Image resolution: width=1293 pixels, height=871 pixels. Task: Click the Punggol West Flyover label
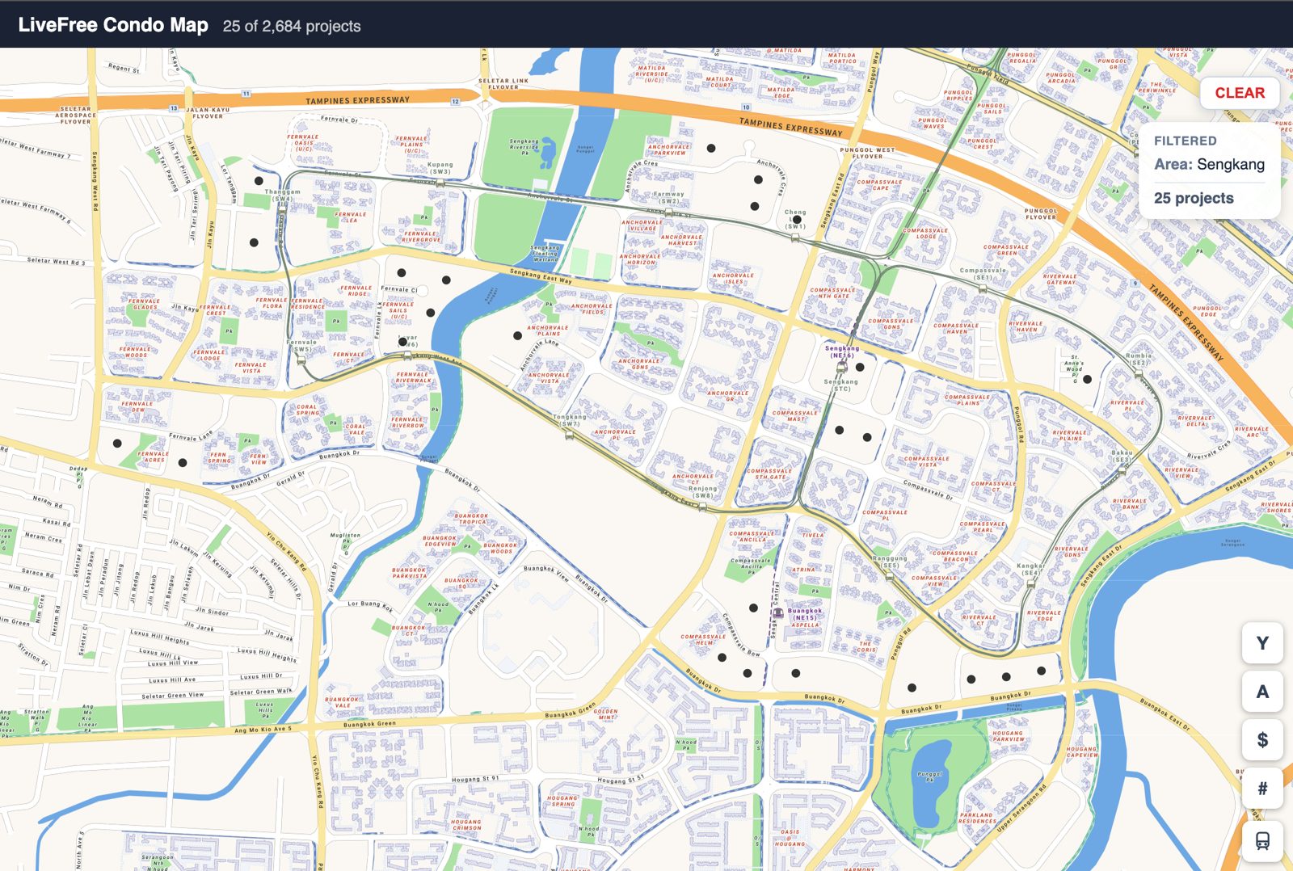click(867, 153)
